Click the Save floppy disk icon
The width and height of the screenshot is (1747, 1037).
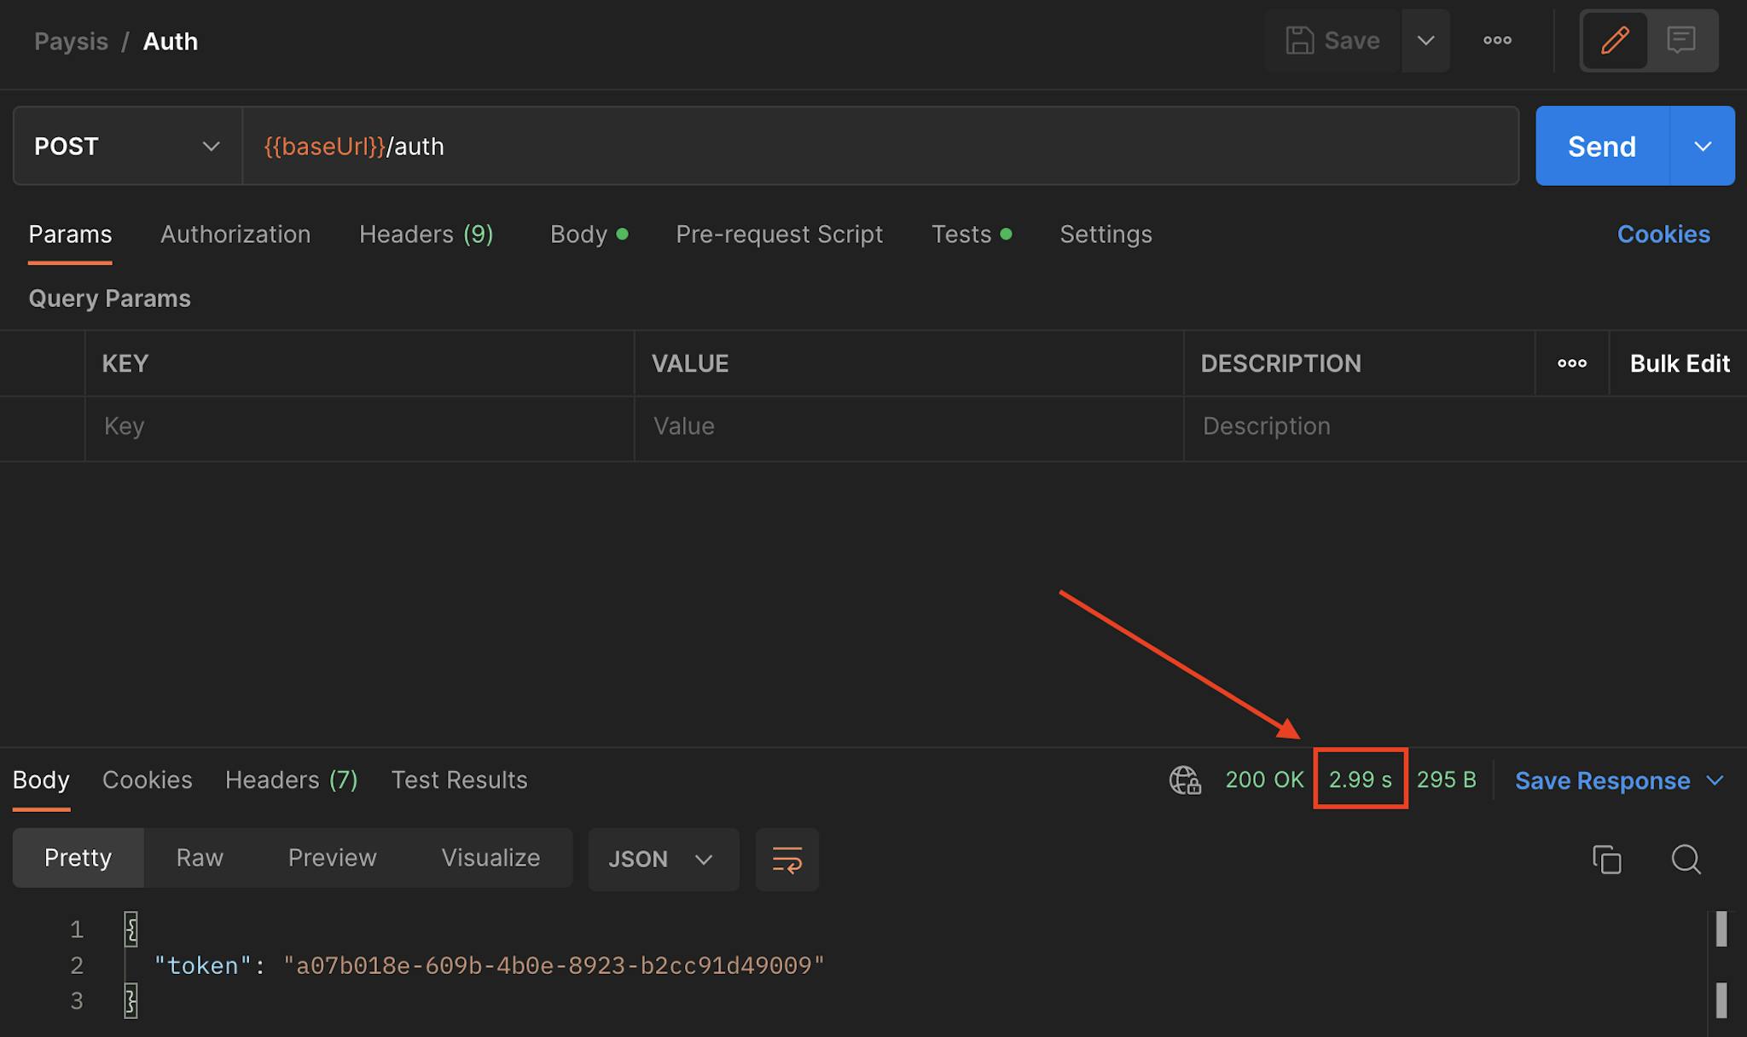coord(1299,40)
